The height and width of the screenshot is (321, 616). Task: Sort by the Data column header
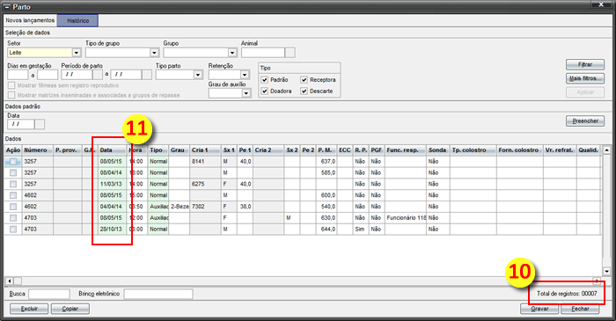click(113, 150)
